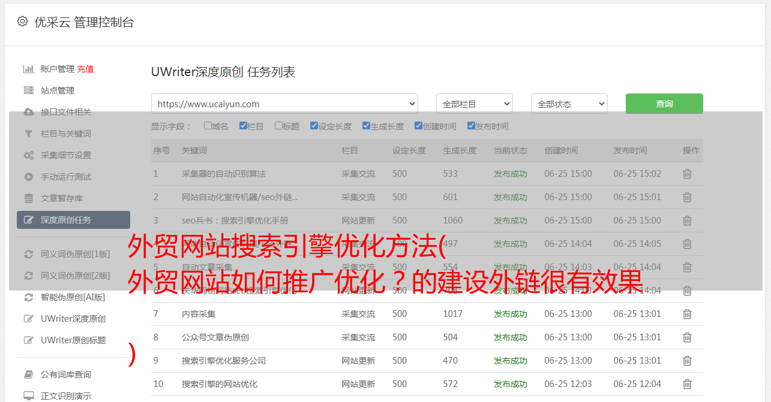Viewport: 771px width, 402px height.
Task: Open 正文识别演示 sidebar link
Action: point(66,396)
